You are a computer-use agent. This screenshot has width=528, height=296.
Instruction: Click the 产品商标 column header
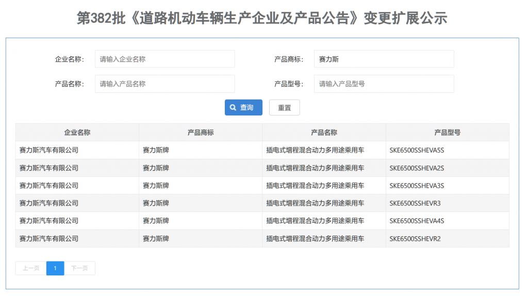point(201,133)
